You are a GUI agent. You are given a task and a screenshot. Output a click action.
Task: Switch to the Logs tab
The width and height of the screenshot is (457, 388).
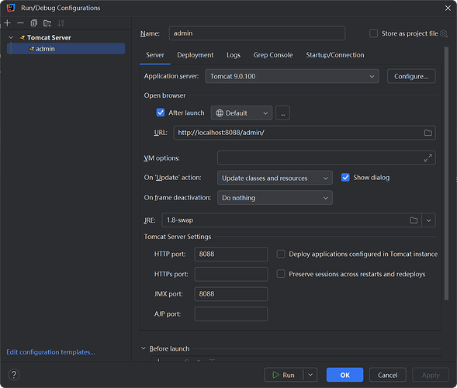tap(234, 55)
